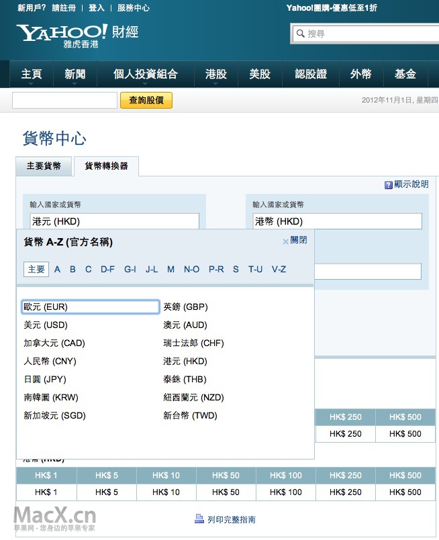The image size is (439, 540).
Task: Choose 英鎊 (GBP) from the list
Action: (x=185, y=307)
